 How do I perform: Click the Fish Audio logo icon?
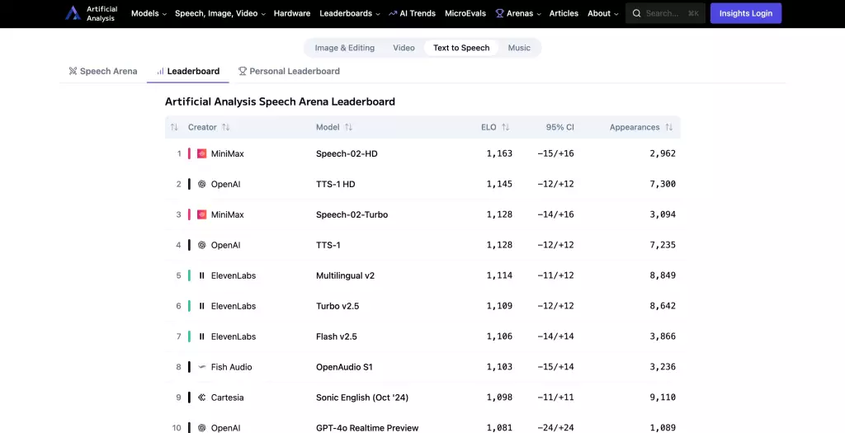201,367
